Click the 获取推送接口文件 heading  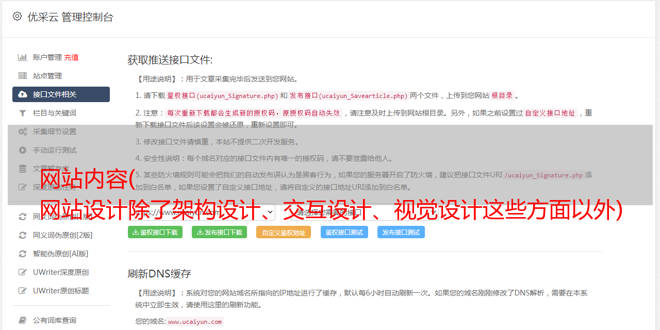pos(170,60)
